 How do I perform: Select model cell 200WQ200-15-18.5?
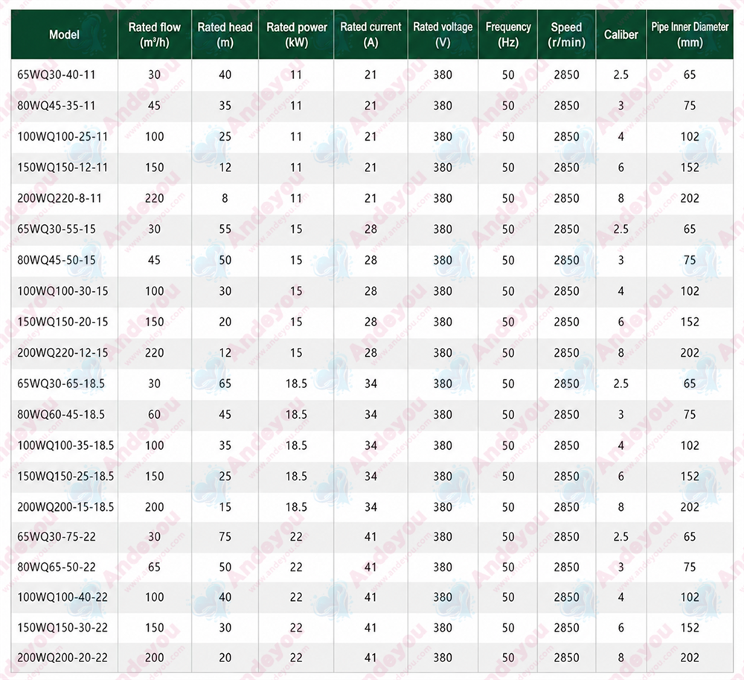tap(66, 506)
